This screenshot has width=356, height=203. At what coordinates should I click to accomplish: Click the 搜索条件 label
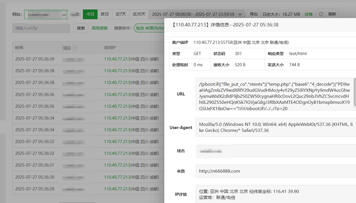pyautogui.click(x=123, y=28)
